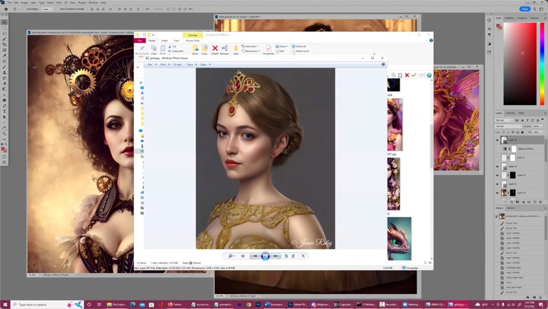Rotate the photo clockwise in Photo Viewer
Image resolution: width=548 pixels, height=309 pixels.
[293, 255]
